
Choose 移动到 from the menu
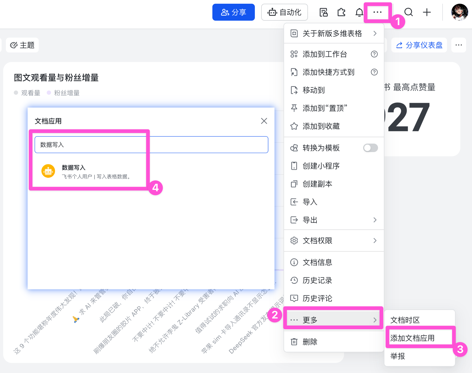tap(334, 90)
